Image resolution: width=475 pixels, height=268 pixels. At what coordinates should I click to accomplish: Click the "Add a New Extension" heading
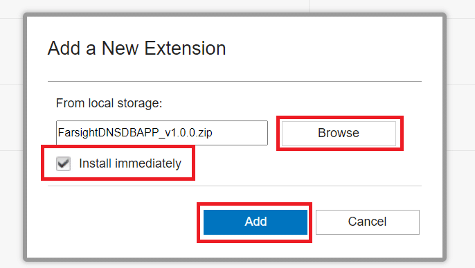(x=136, y=48)
